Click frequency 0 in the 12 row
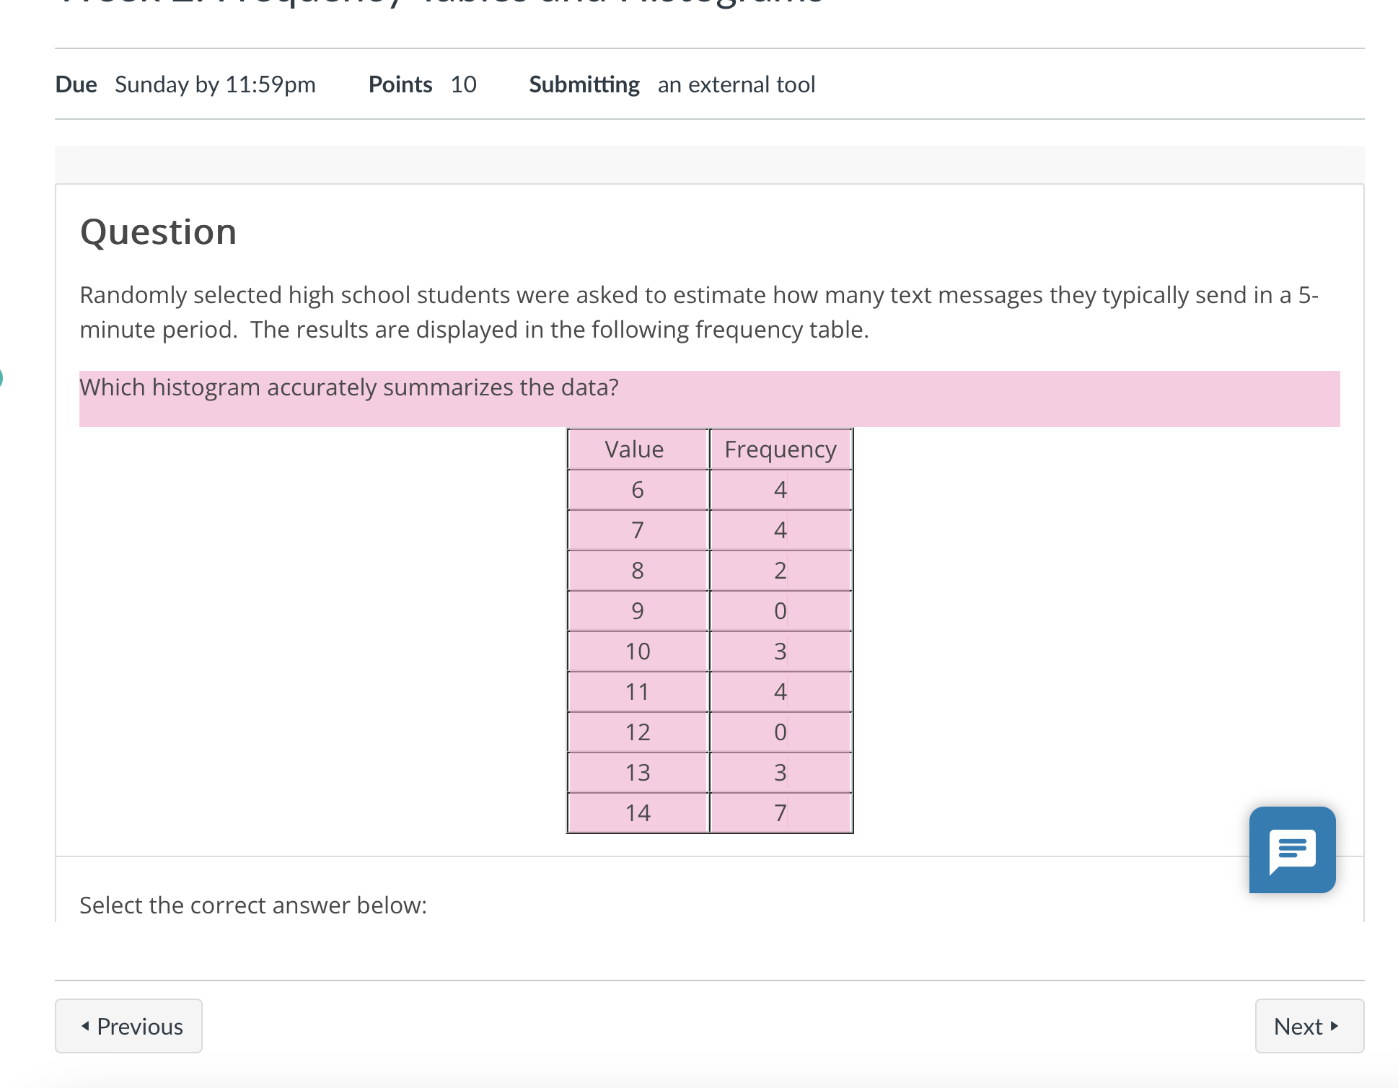This screenshot has height=1088, width=1398. [781, 732]
